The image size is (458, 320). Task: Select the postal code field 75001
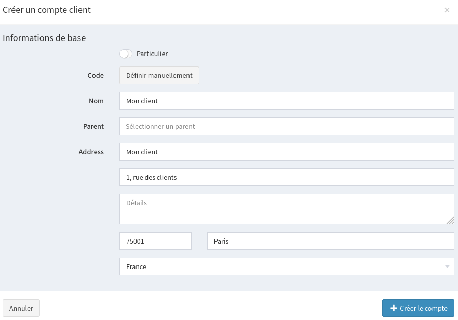coord(155,241)
